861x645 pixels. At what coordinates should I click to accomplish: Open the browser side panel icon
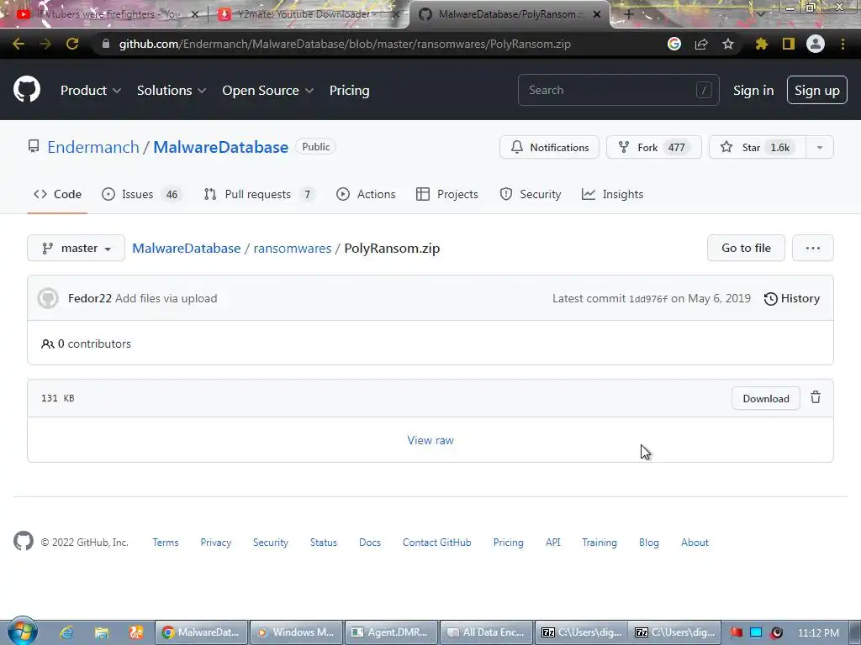click(x=789, y=44)
